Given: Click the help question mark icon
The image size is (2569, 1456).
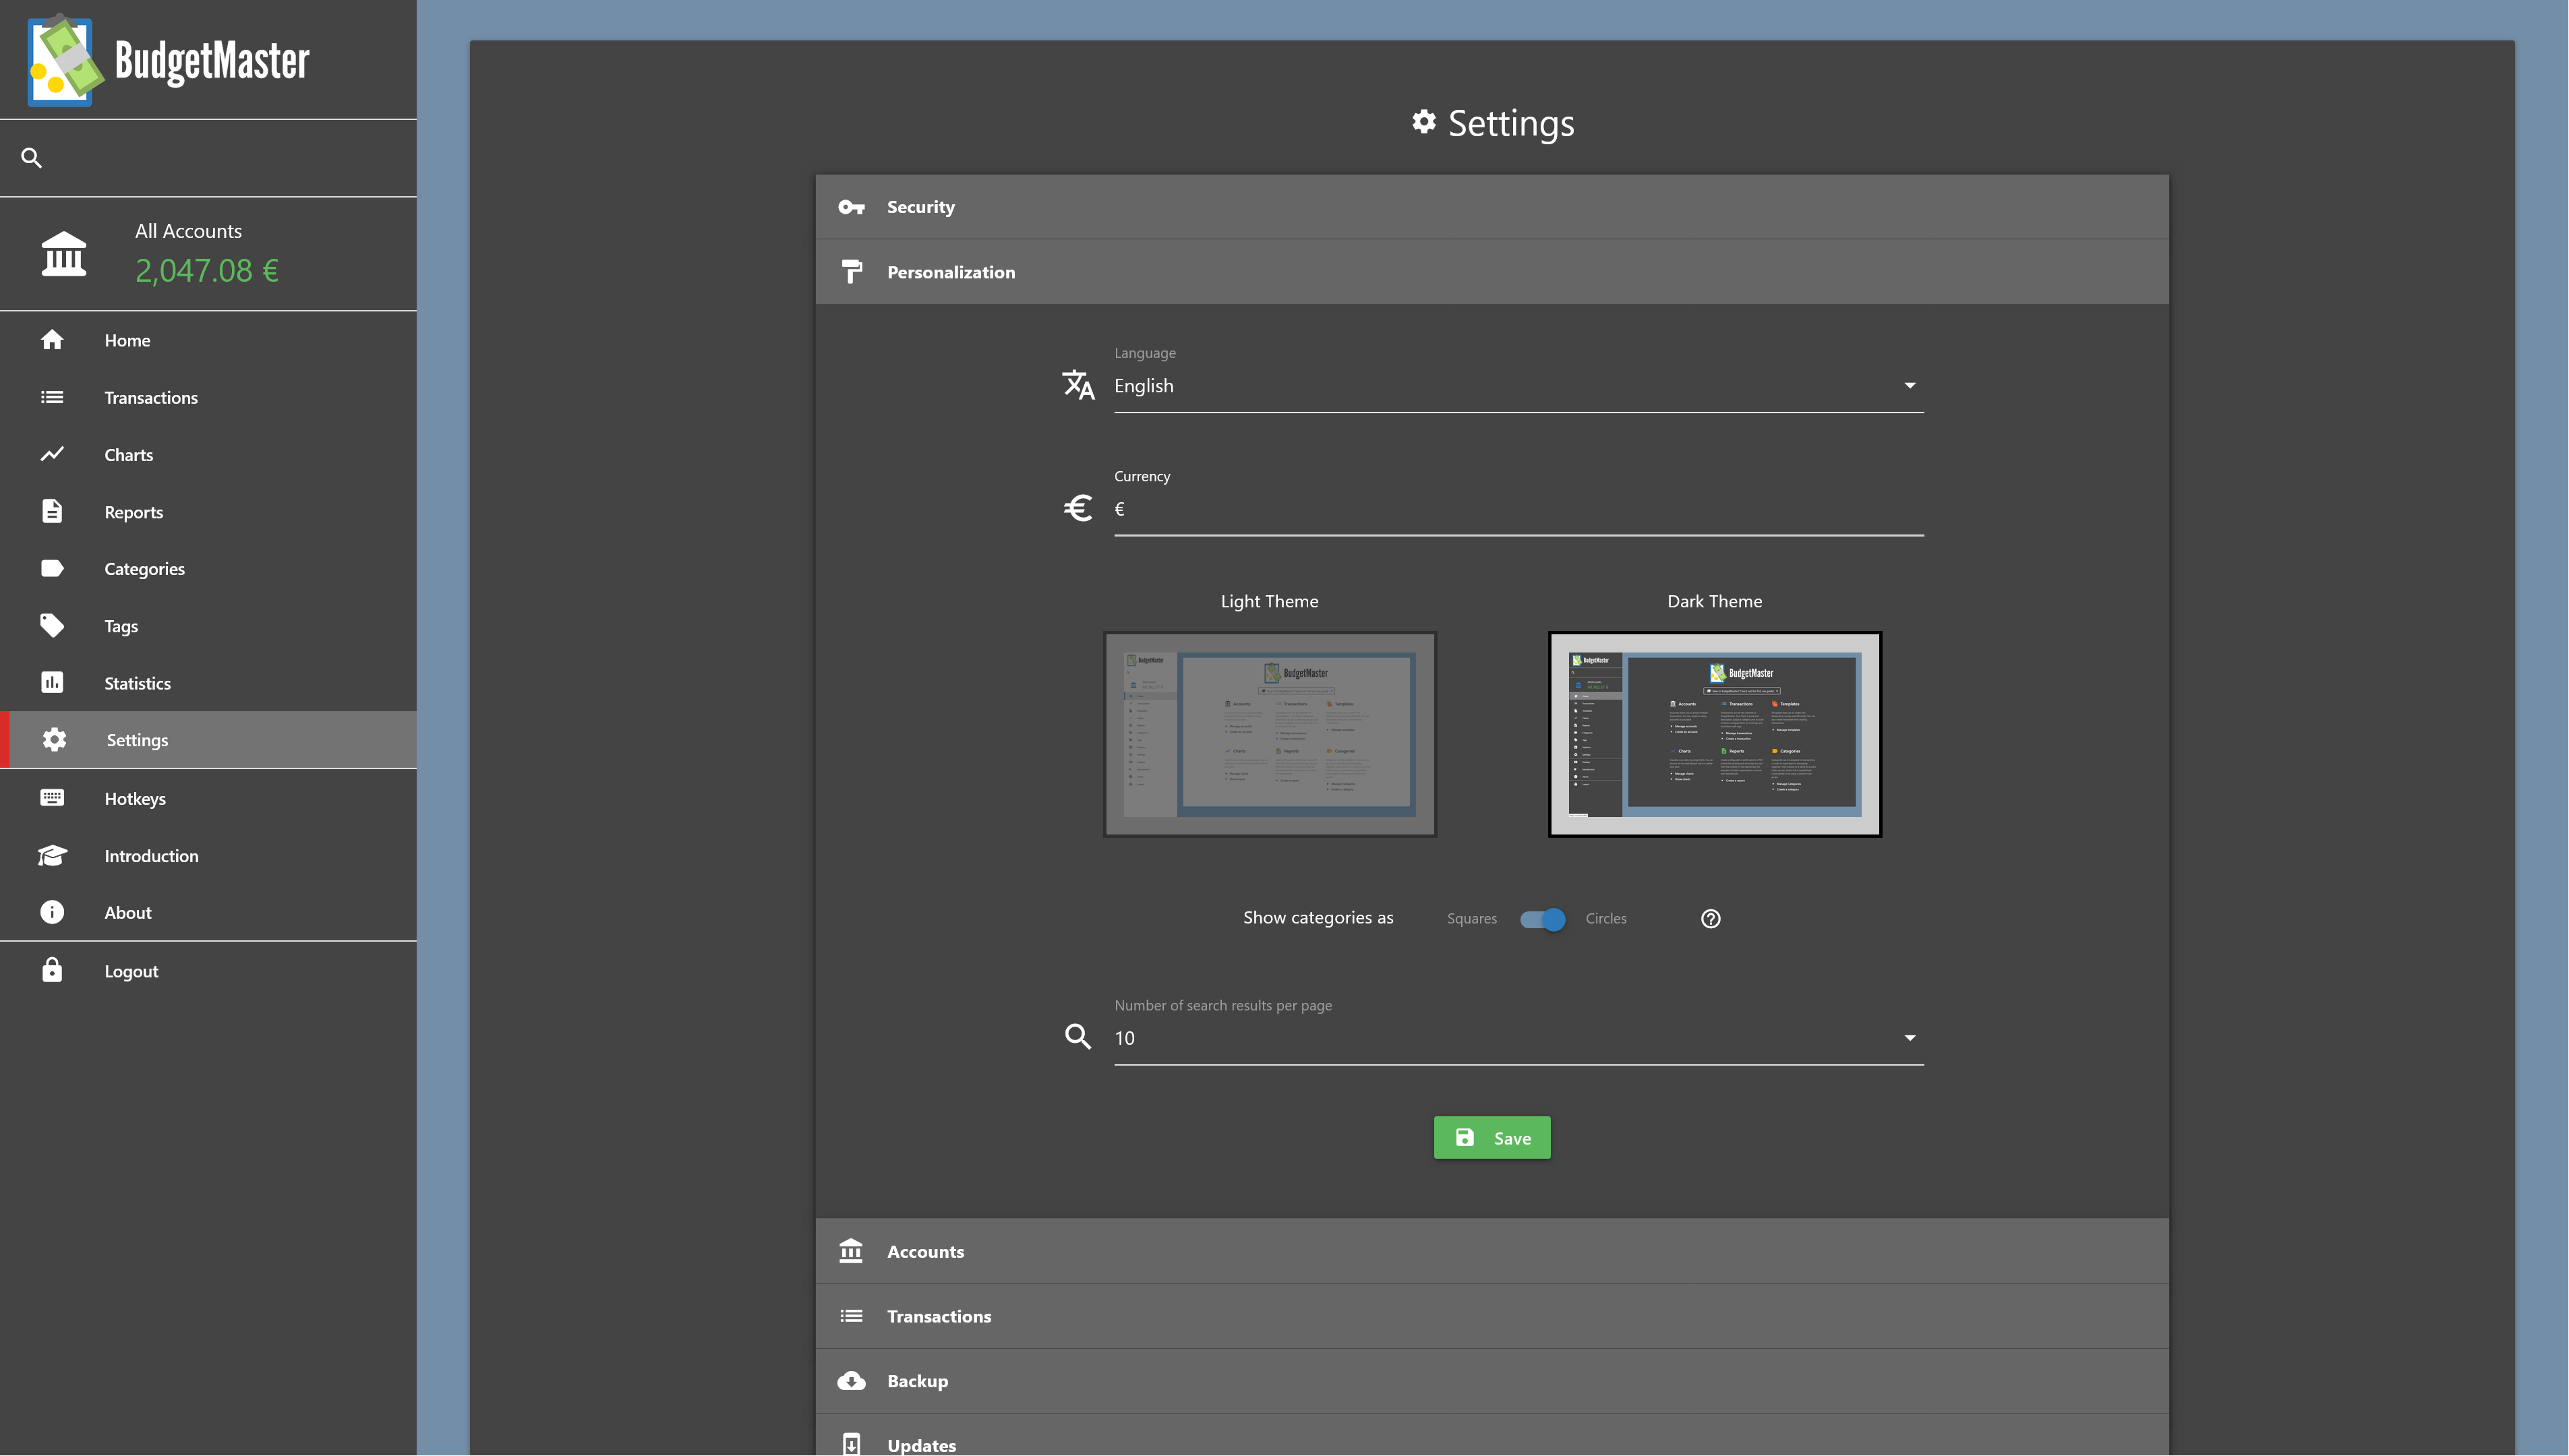Looking at the screenshot, I should point(1711,918).
